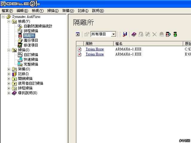Open the 編輯(E) menu
This screenshot has width=191, height=143.
22,11
